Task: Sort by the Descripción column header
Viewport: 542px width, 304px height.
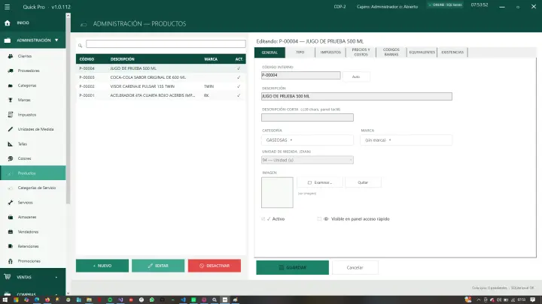Action: [x=123, y=59]
